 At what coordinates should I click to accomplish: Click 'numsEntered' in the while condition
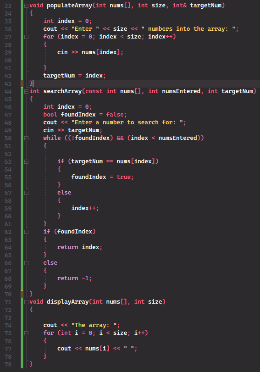pos(177,138)
